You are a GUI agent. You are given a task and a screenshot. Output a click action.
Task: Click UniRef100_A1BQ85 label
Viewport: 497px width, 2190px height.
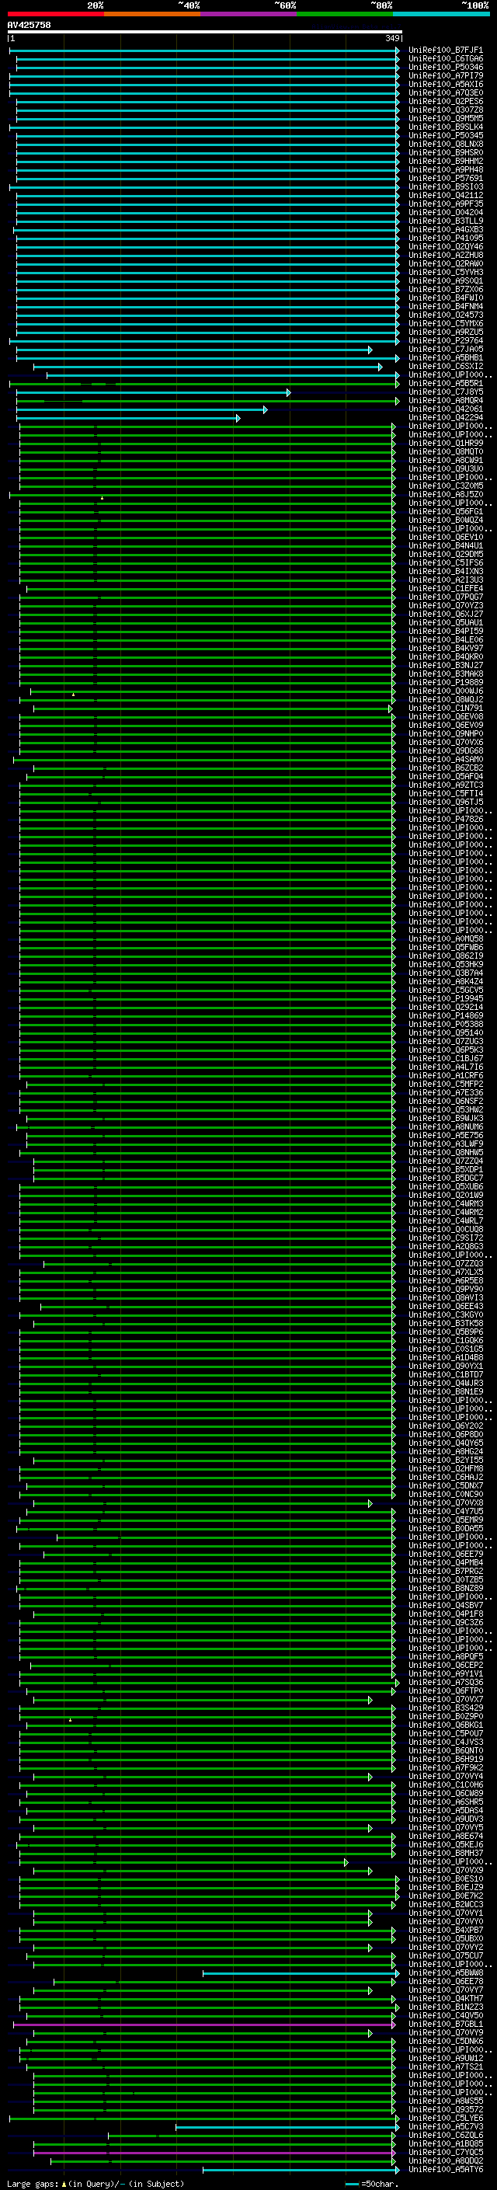445,2144
